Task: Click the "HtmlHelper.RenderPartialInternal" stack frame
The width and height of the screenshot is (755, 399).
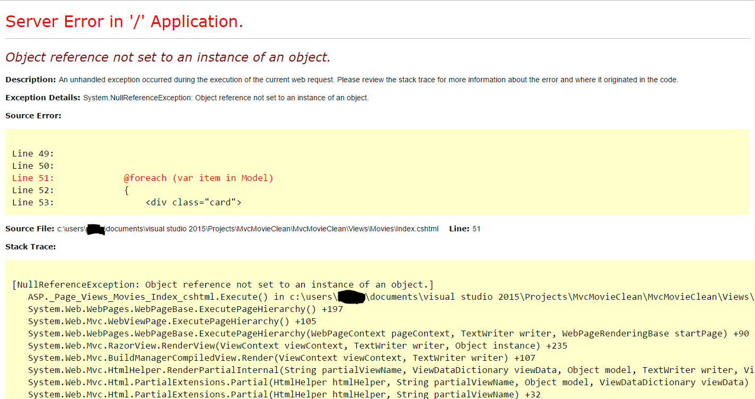Action: tap(391, 370)
